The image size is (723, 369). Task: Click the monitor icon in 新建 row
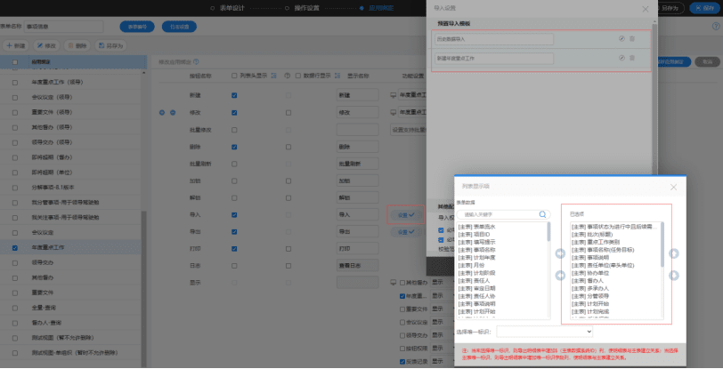tap(394, 95)
